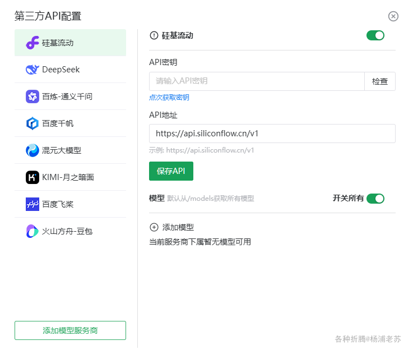
Task: Click the 检查 button to verify key
Action: click(x=380, y=81)
